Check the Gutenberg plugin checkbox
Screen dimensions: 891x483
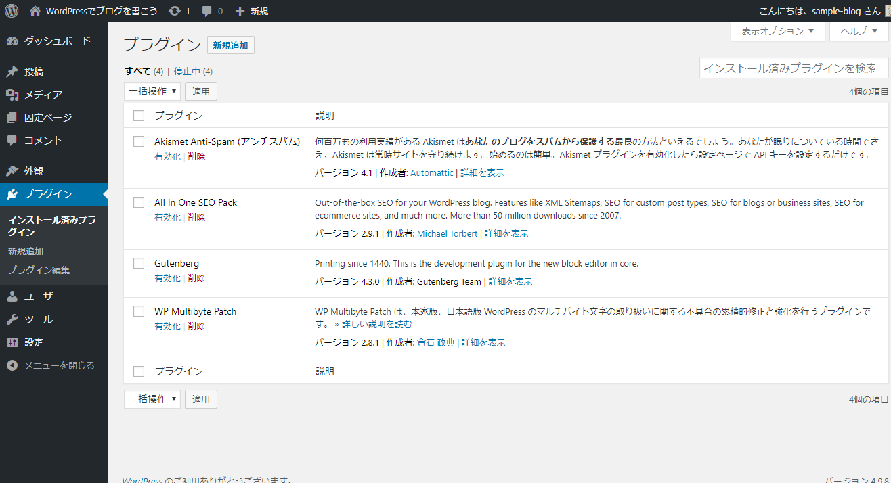139,263
